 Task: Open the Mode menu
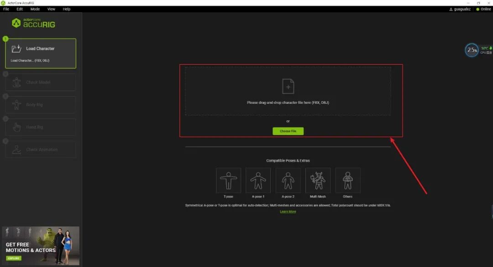click(35, 9)
